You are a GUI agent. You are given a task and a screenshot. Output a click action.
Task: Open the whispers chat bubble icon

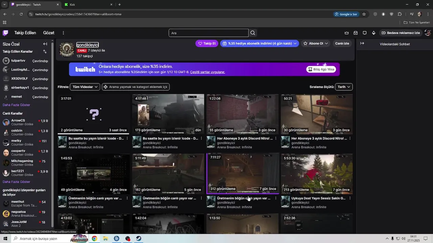pos(365,33)
